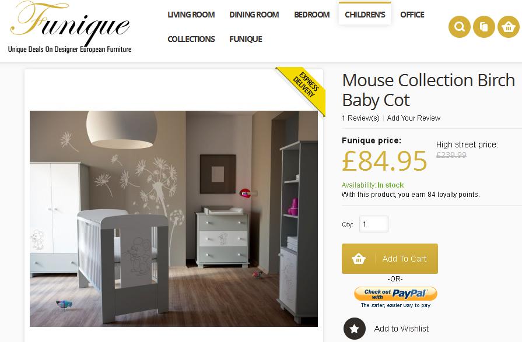Click the wishlist star icon

pos(355,329)
